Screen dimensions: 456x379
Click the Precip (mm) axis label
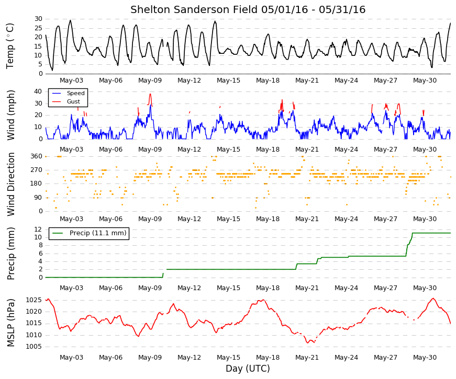10,254
